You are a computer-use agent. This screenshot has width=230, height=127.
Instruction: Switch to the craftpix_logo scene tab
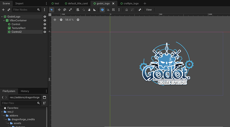click(130, 3)
